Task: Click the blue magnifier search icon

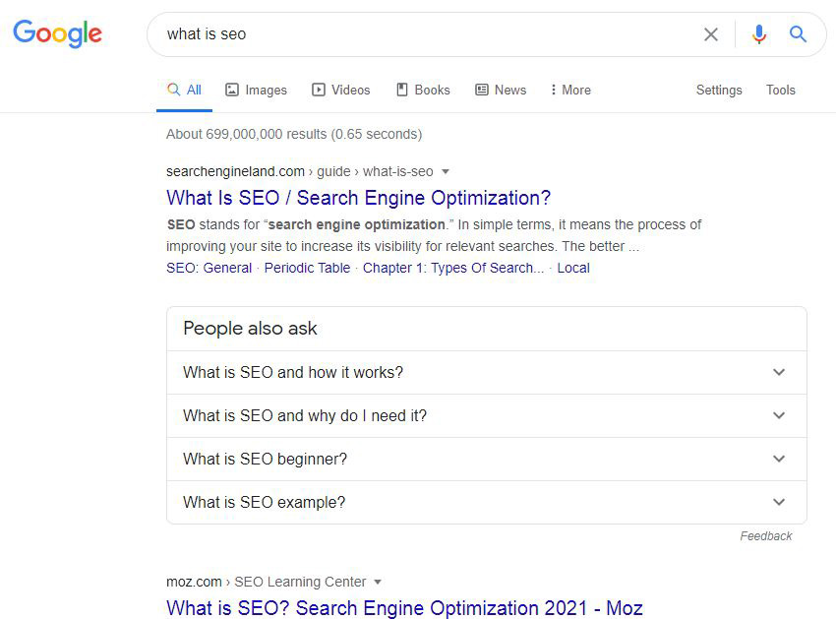Action: point(798,34)
